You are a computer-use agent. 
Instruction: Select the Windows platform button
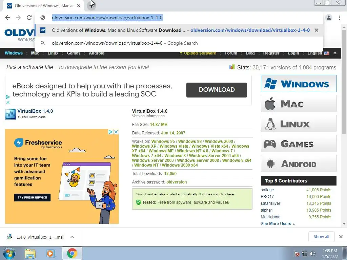point(299,84)
